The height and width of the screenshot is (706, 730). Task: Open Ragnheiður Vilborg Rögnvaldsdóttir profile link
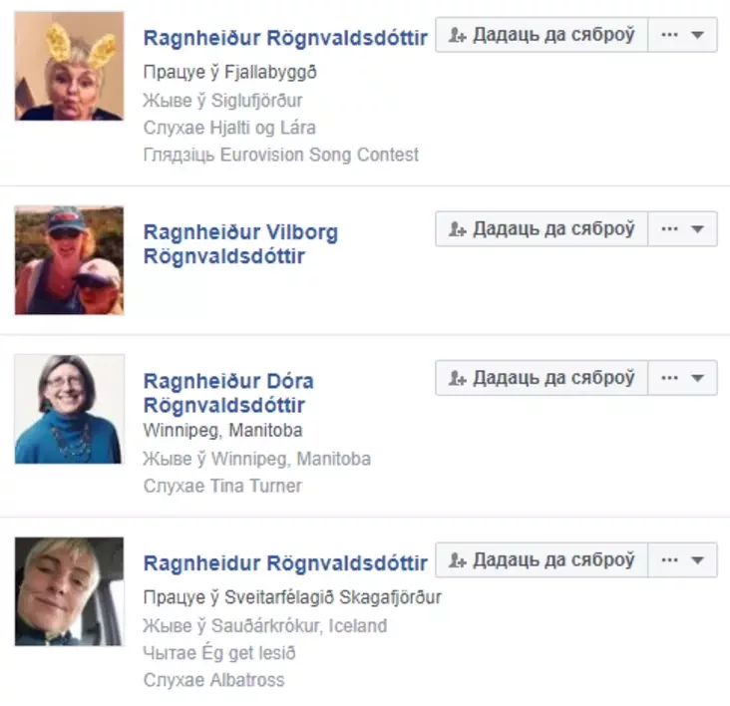point(240,244)
